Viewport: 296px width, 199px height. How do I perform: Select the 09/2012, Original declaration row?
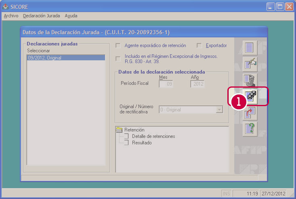tap(66, 57)
